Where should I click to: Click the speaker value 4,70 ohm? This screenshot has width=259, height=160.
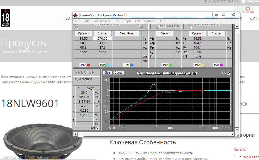click(84, 106)
